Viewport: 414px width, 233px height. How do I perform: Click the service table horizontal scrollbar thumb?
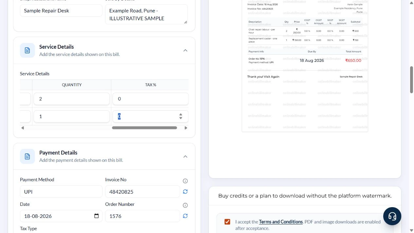pos(144,128)
